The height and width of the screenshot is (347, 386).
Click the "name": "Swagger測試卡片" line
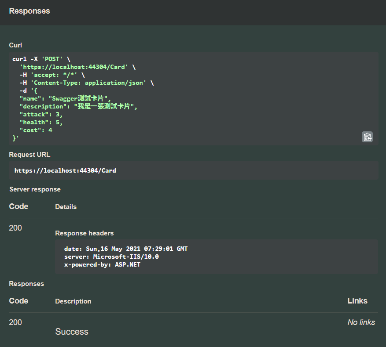65,98
